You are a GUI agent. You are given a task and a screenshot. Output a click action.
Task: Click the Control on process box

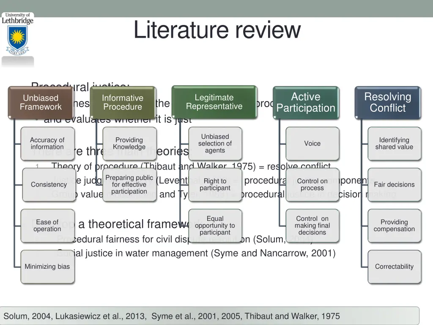point(312,185)
